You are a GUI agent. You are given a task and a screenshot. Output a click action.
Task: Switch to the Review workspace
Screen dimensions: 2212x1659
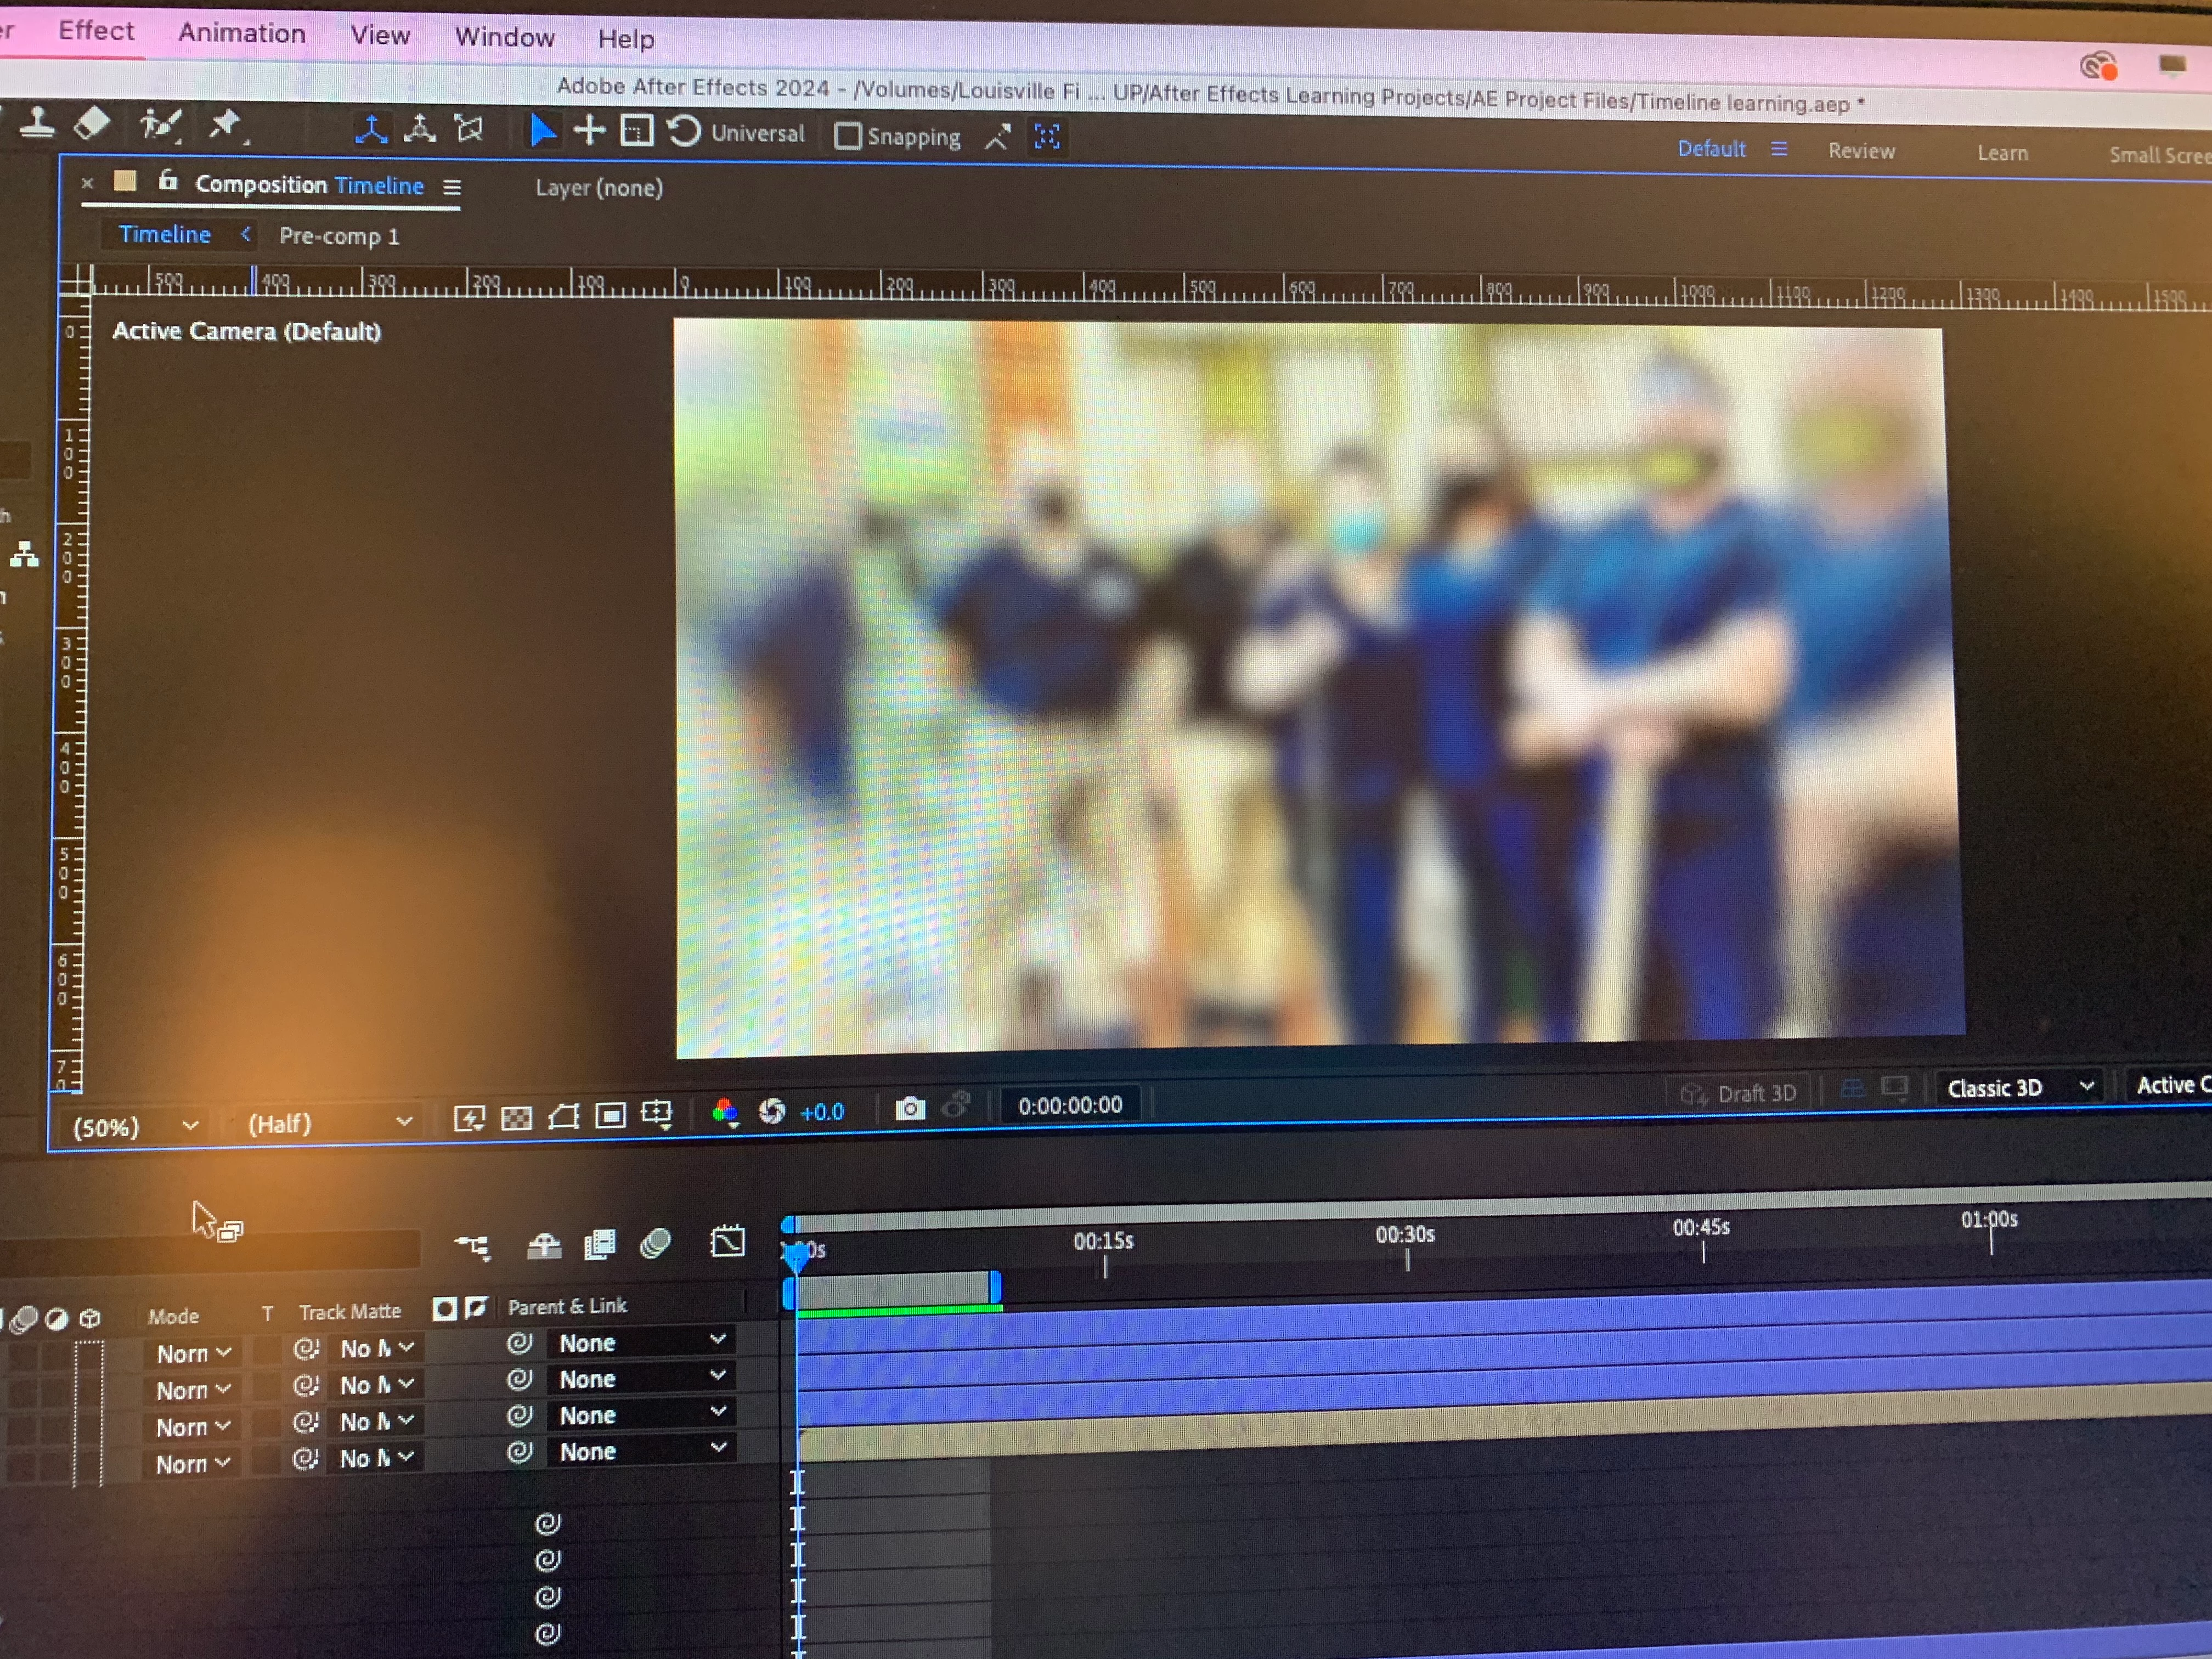click(1861, 151)
